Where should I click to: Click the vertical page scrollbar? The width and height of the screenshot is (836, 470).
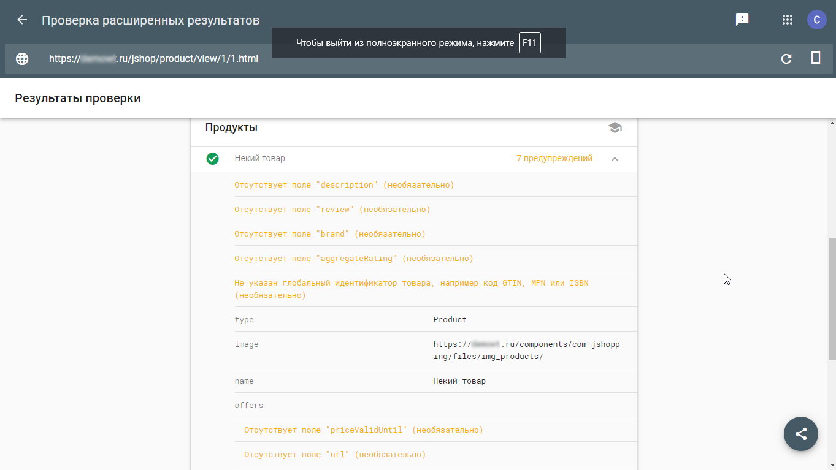coord(832,298)
